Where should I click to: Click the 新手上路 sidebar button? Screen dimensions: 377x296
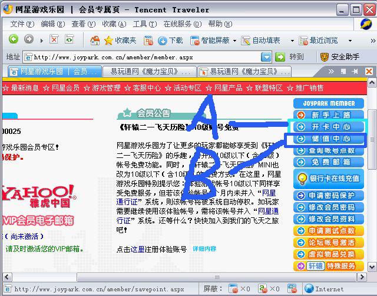329,115
